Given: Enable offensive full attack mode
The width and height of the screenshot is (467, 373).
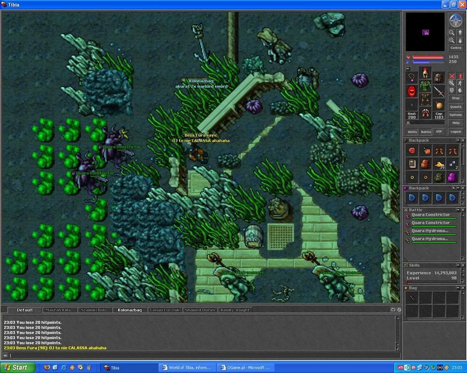Looking at the screenshot, I should point(452,76).
